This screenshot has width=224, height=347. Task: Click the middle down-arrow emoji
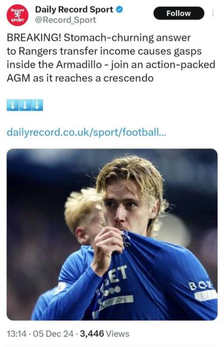coord(25,105)
